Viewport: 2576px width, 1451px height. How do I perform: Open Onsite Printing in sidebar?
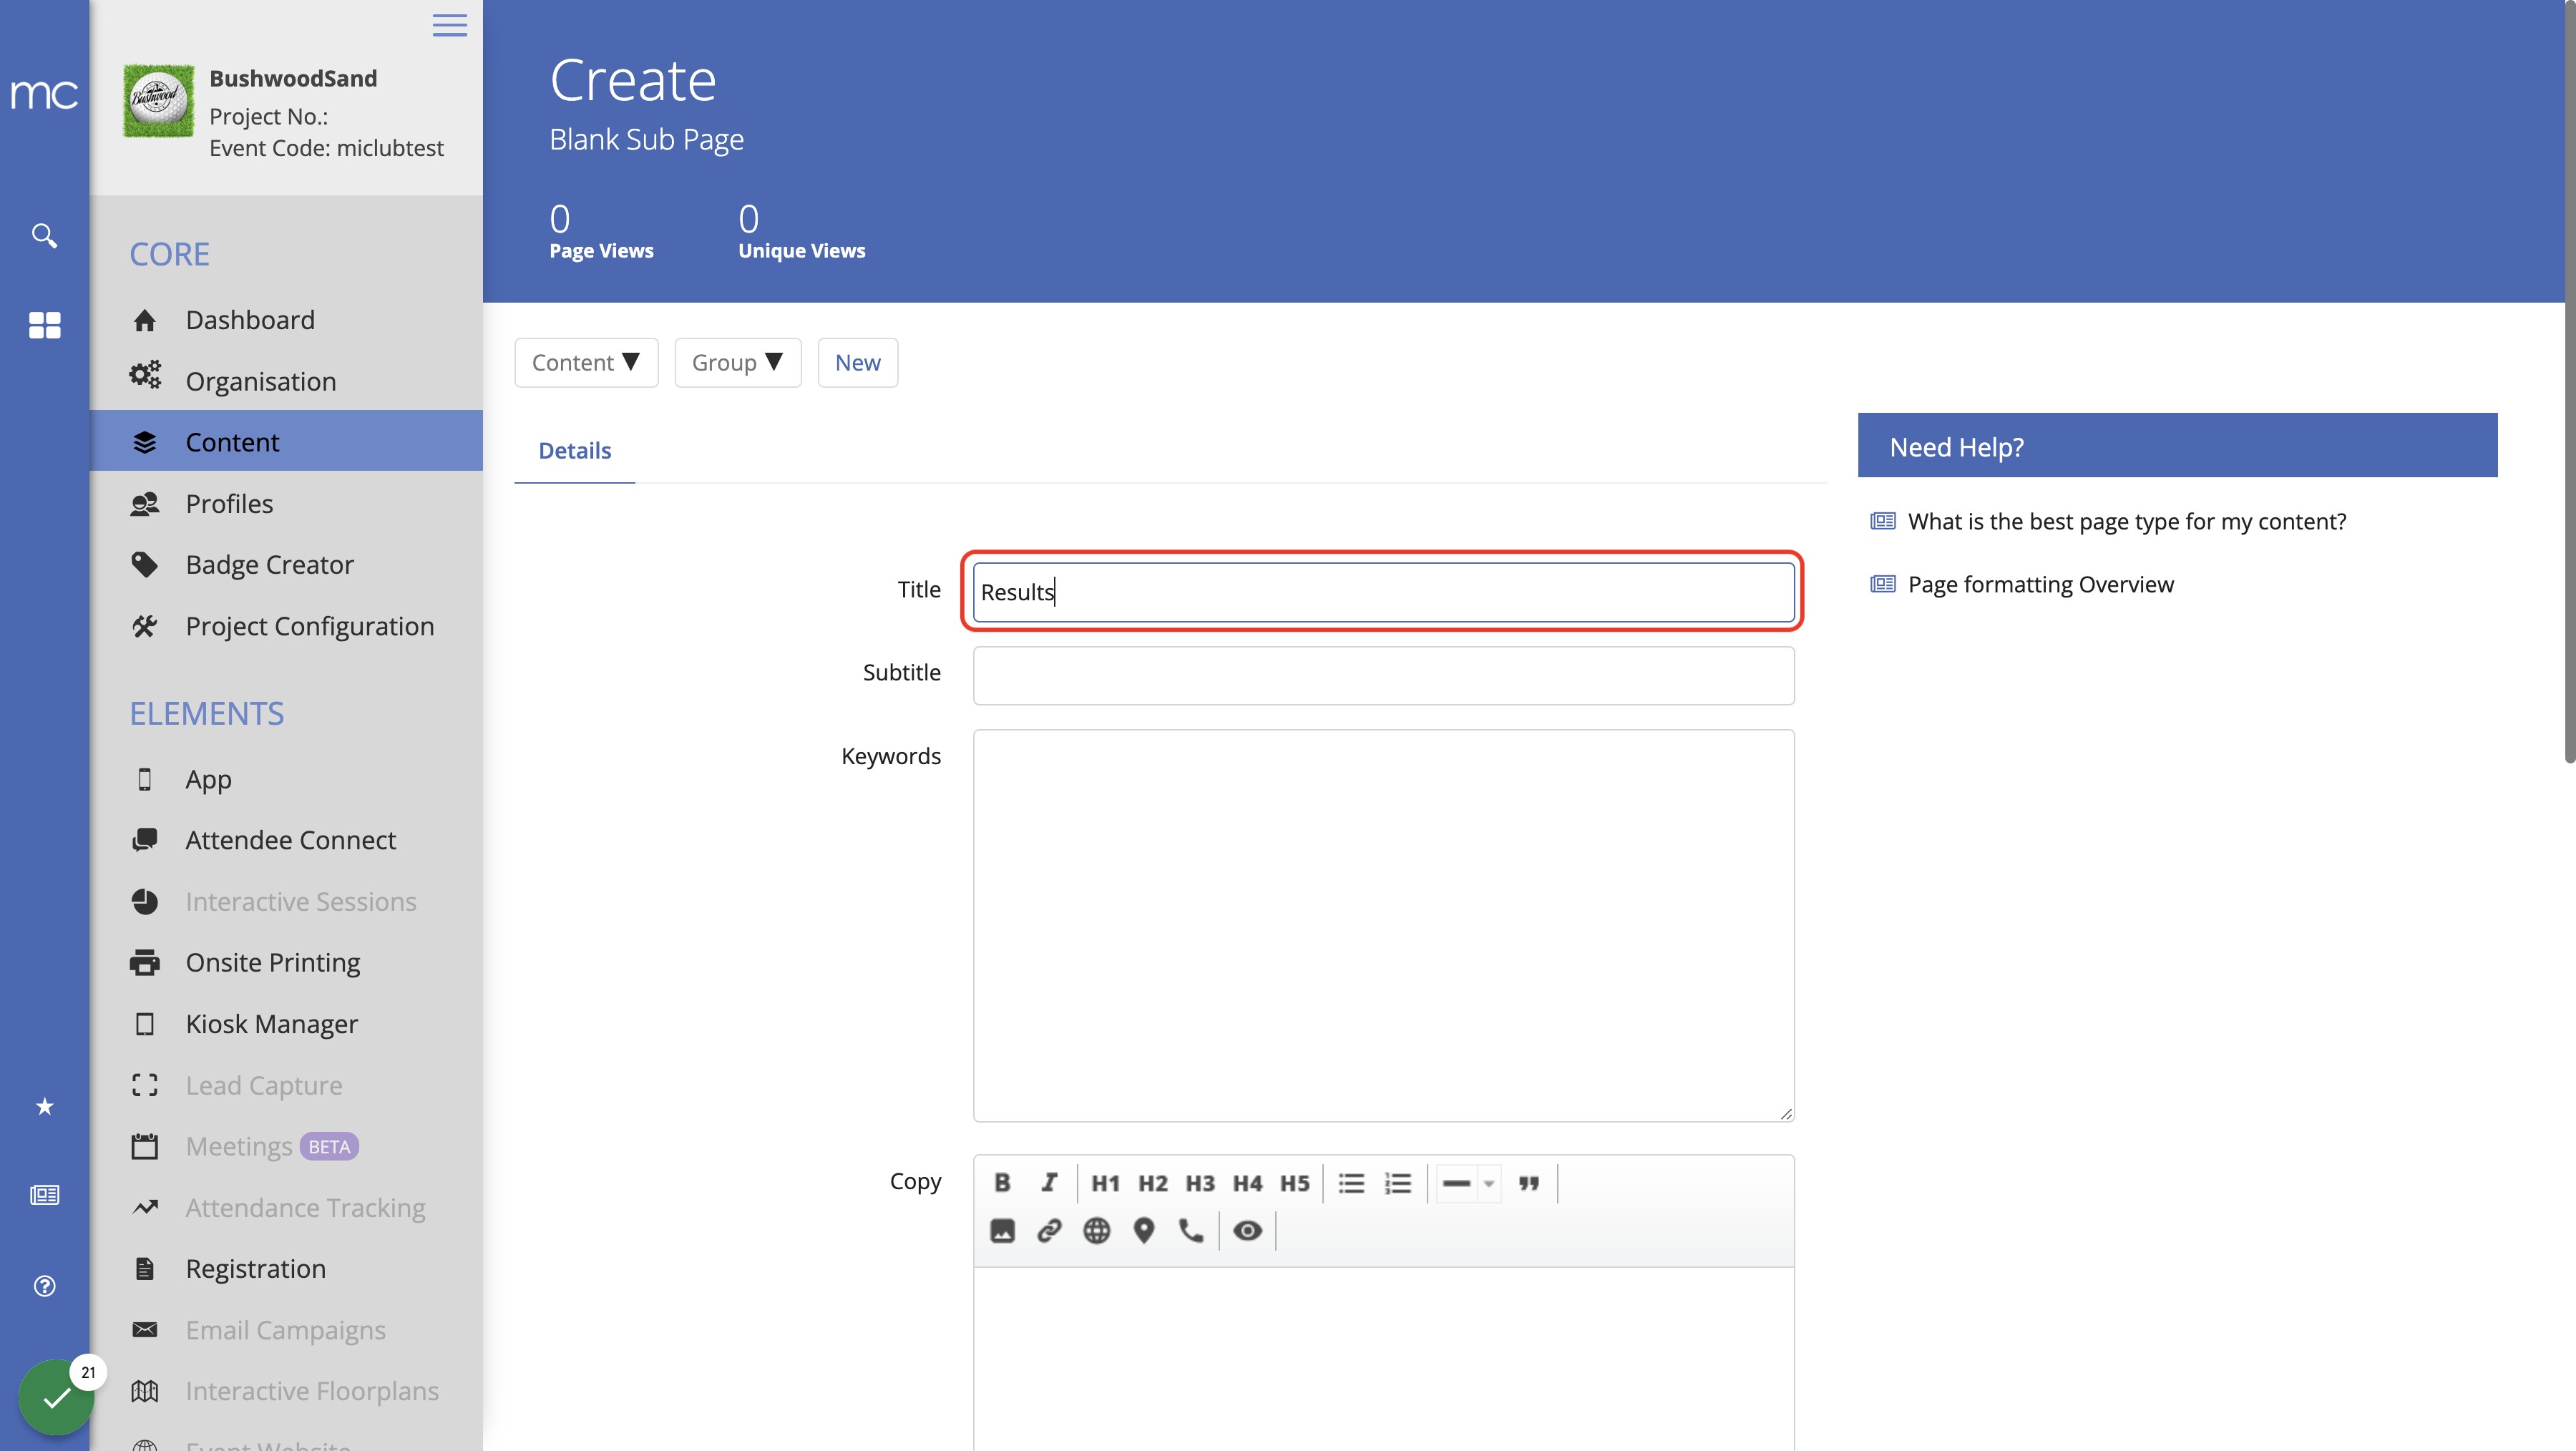pos(286,963)
